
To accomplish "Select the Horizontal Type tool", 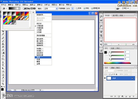I will pos(3,65).
